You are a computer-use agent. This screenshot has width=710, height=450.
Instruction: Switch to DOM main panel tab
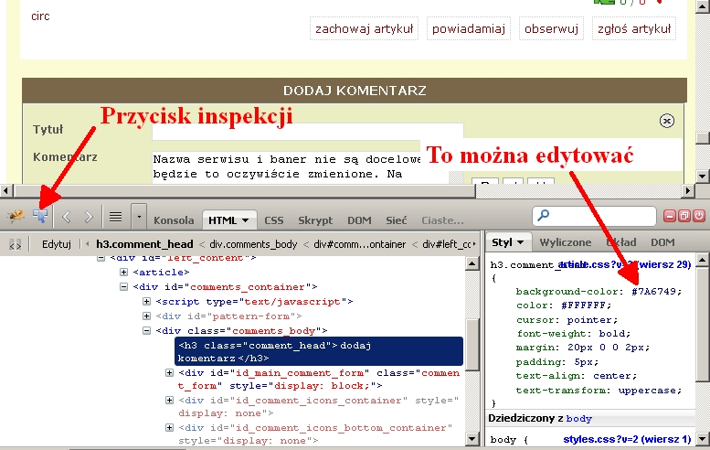coord(359,220)
